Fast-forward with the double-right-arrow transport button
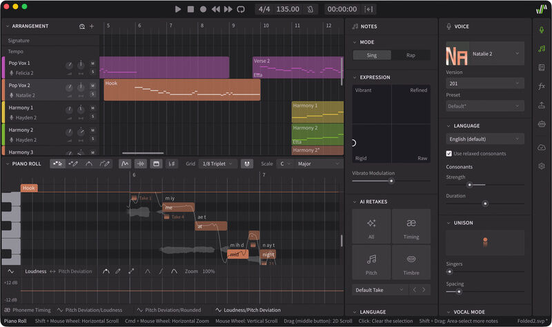552x327 pixels. [x=228, y=9]
